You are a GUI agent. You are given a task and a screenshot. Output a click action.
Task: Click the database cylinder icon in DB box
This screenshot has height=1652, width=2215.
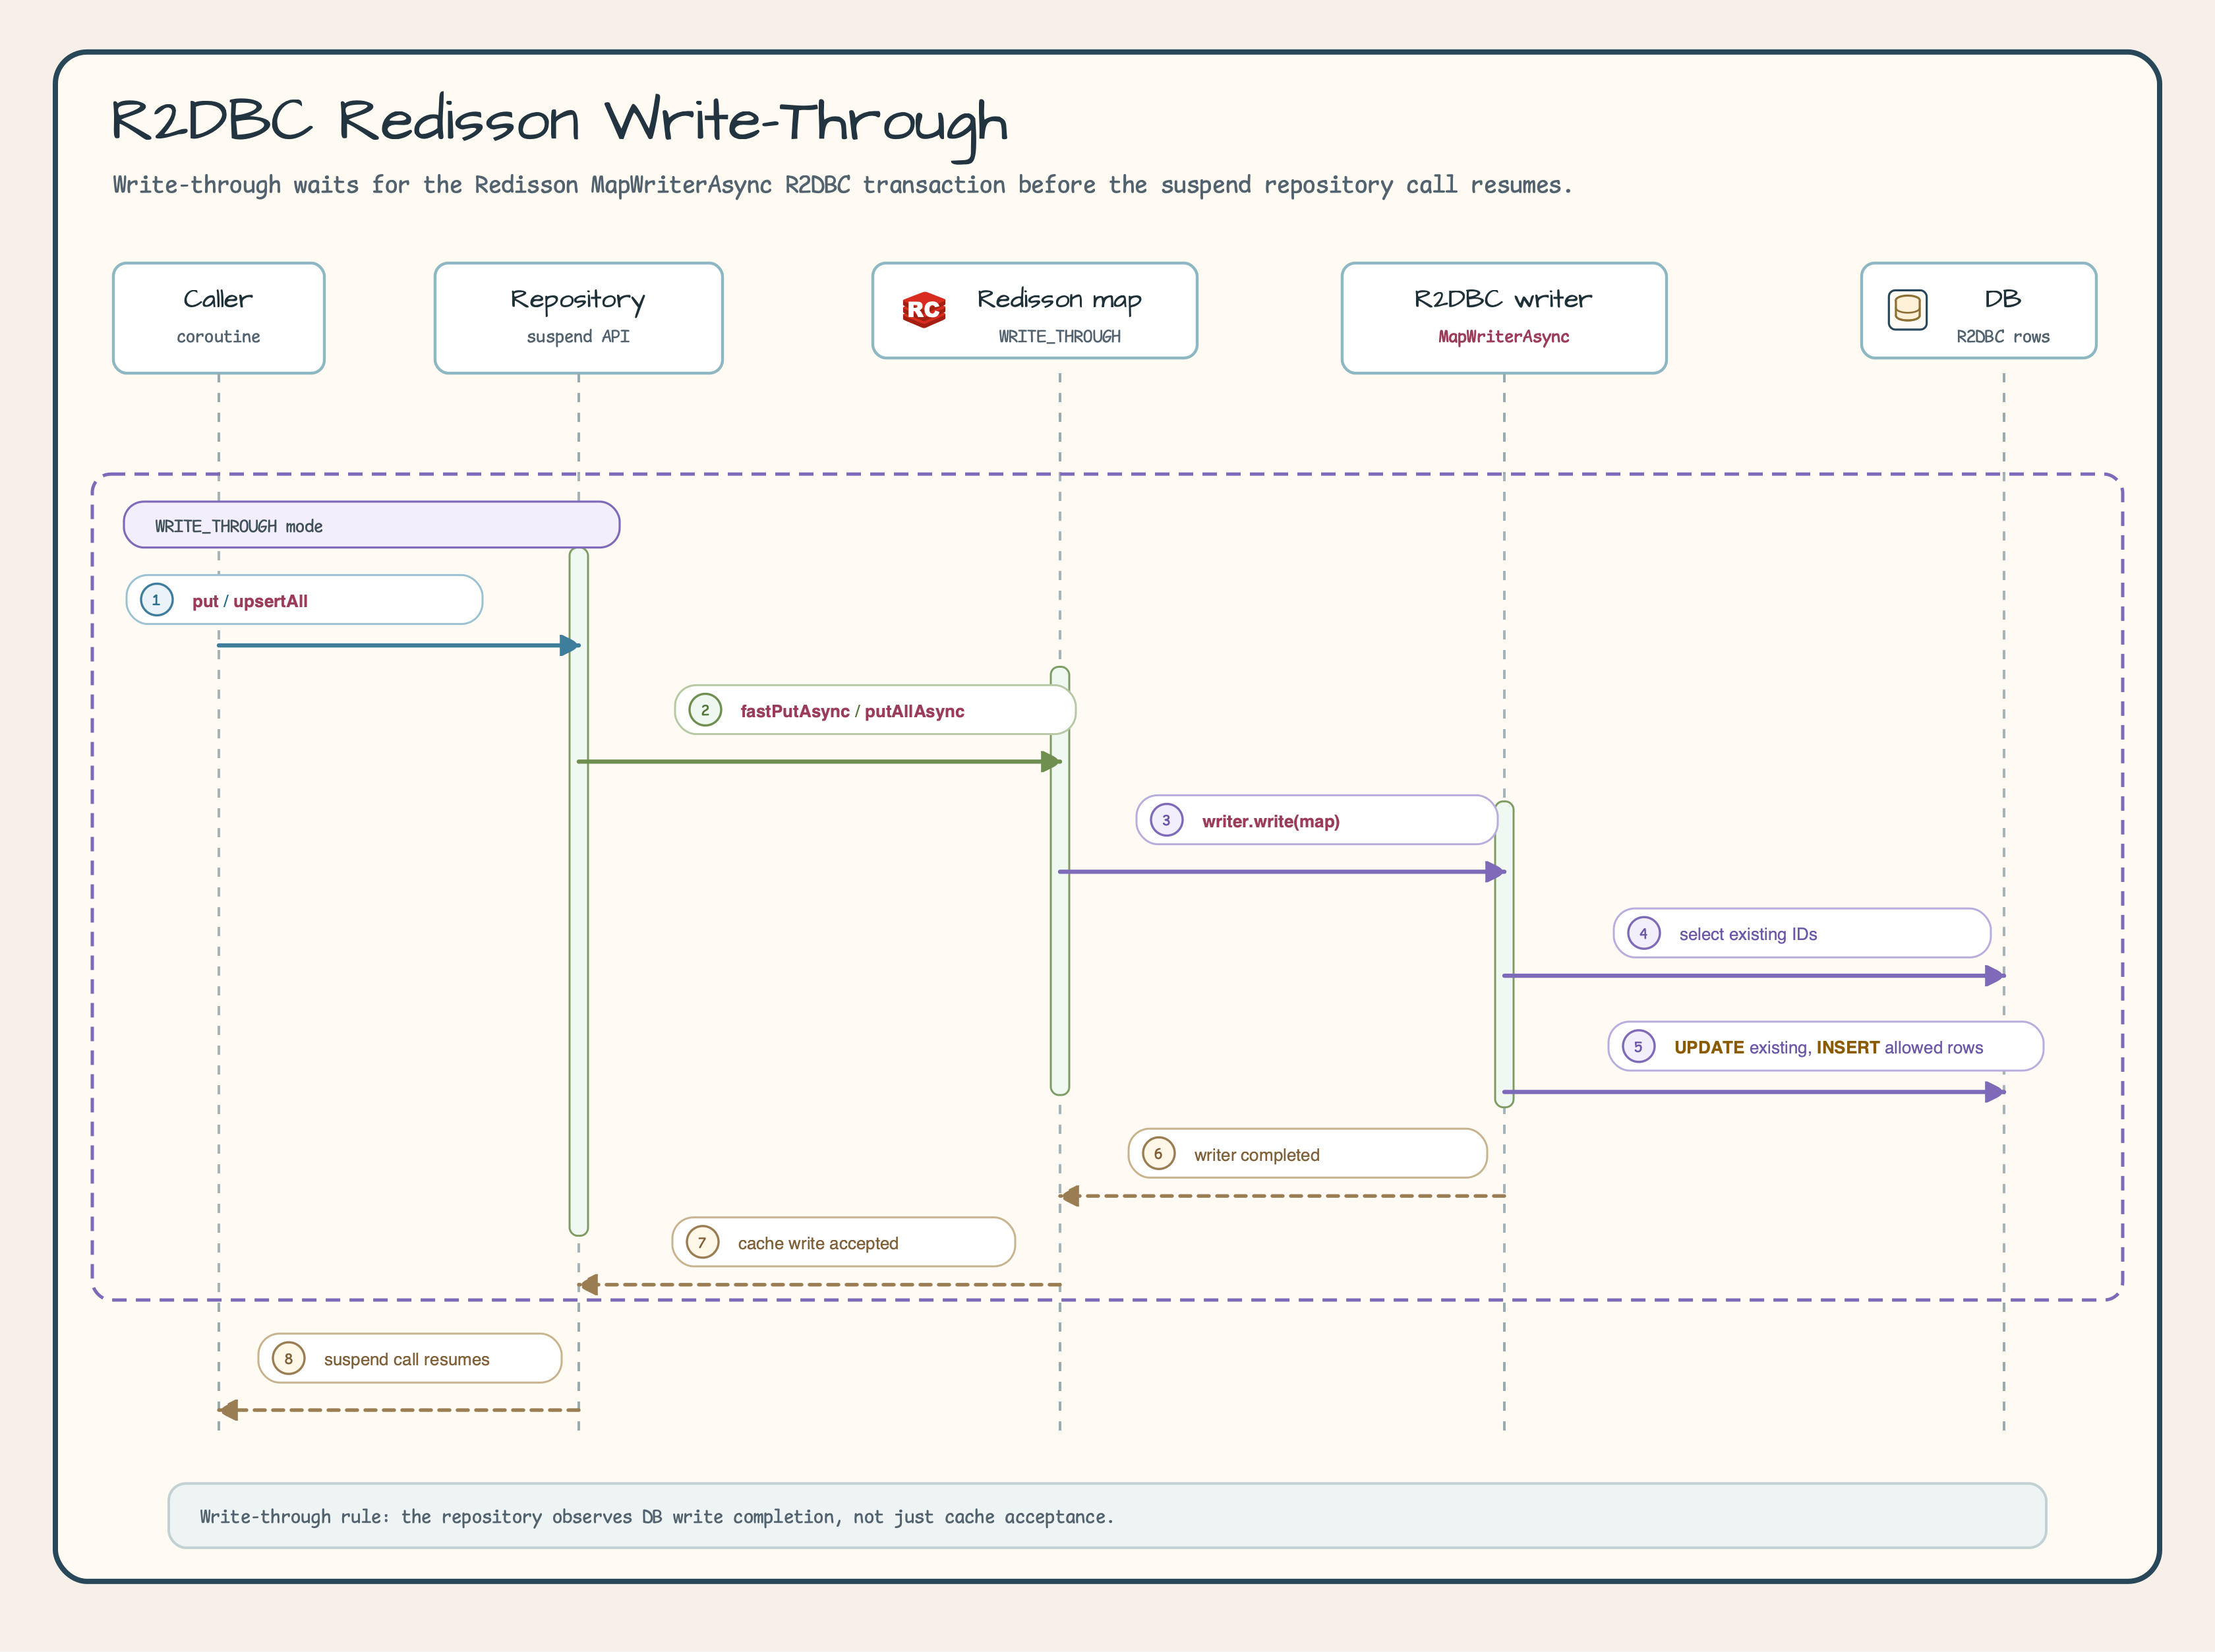(x=1907, y=310)
